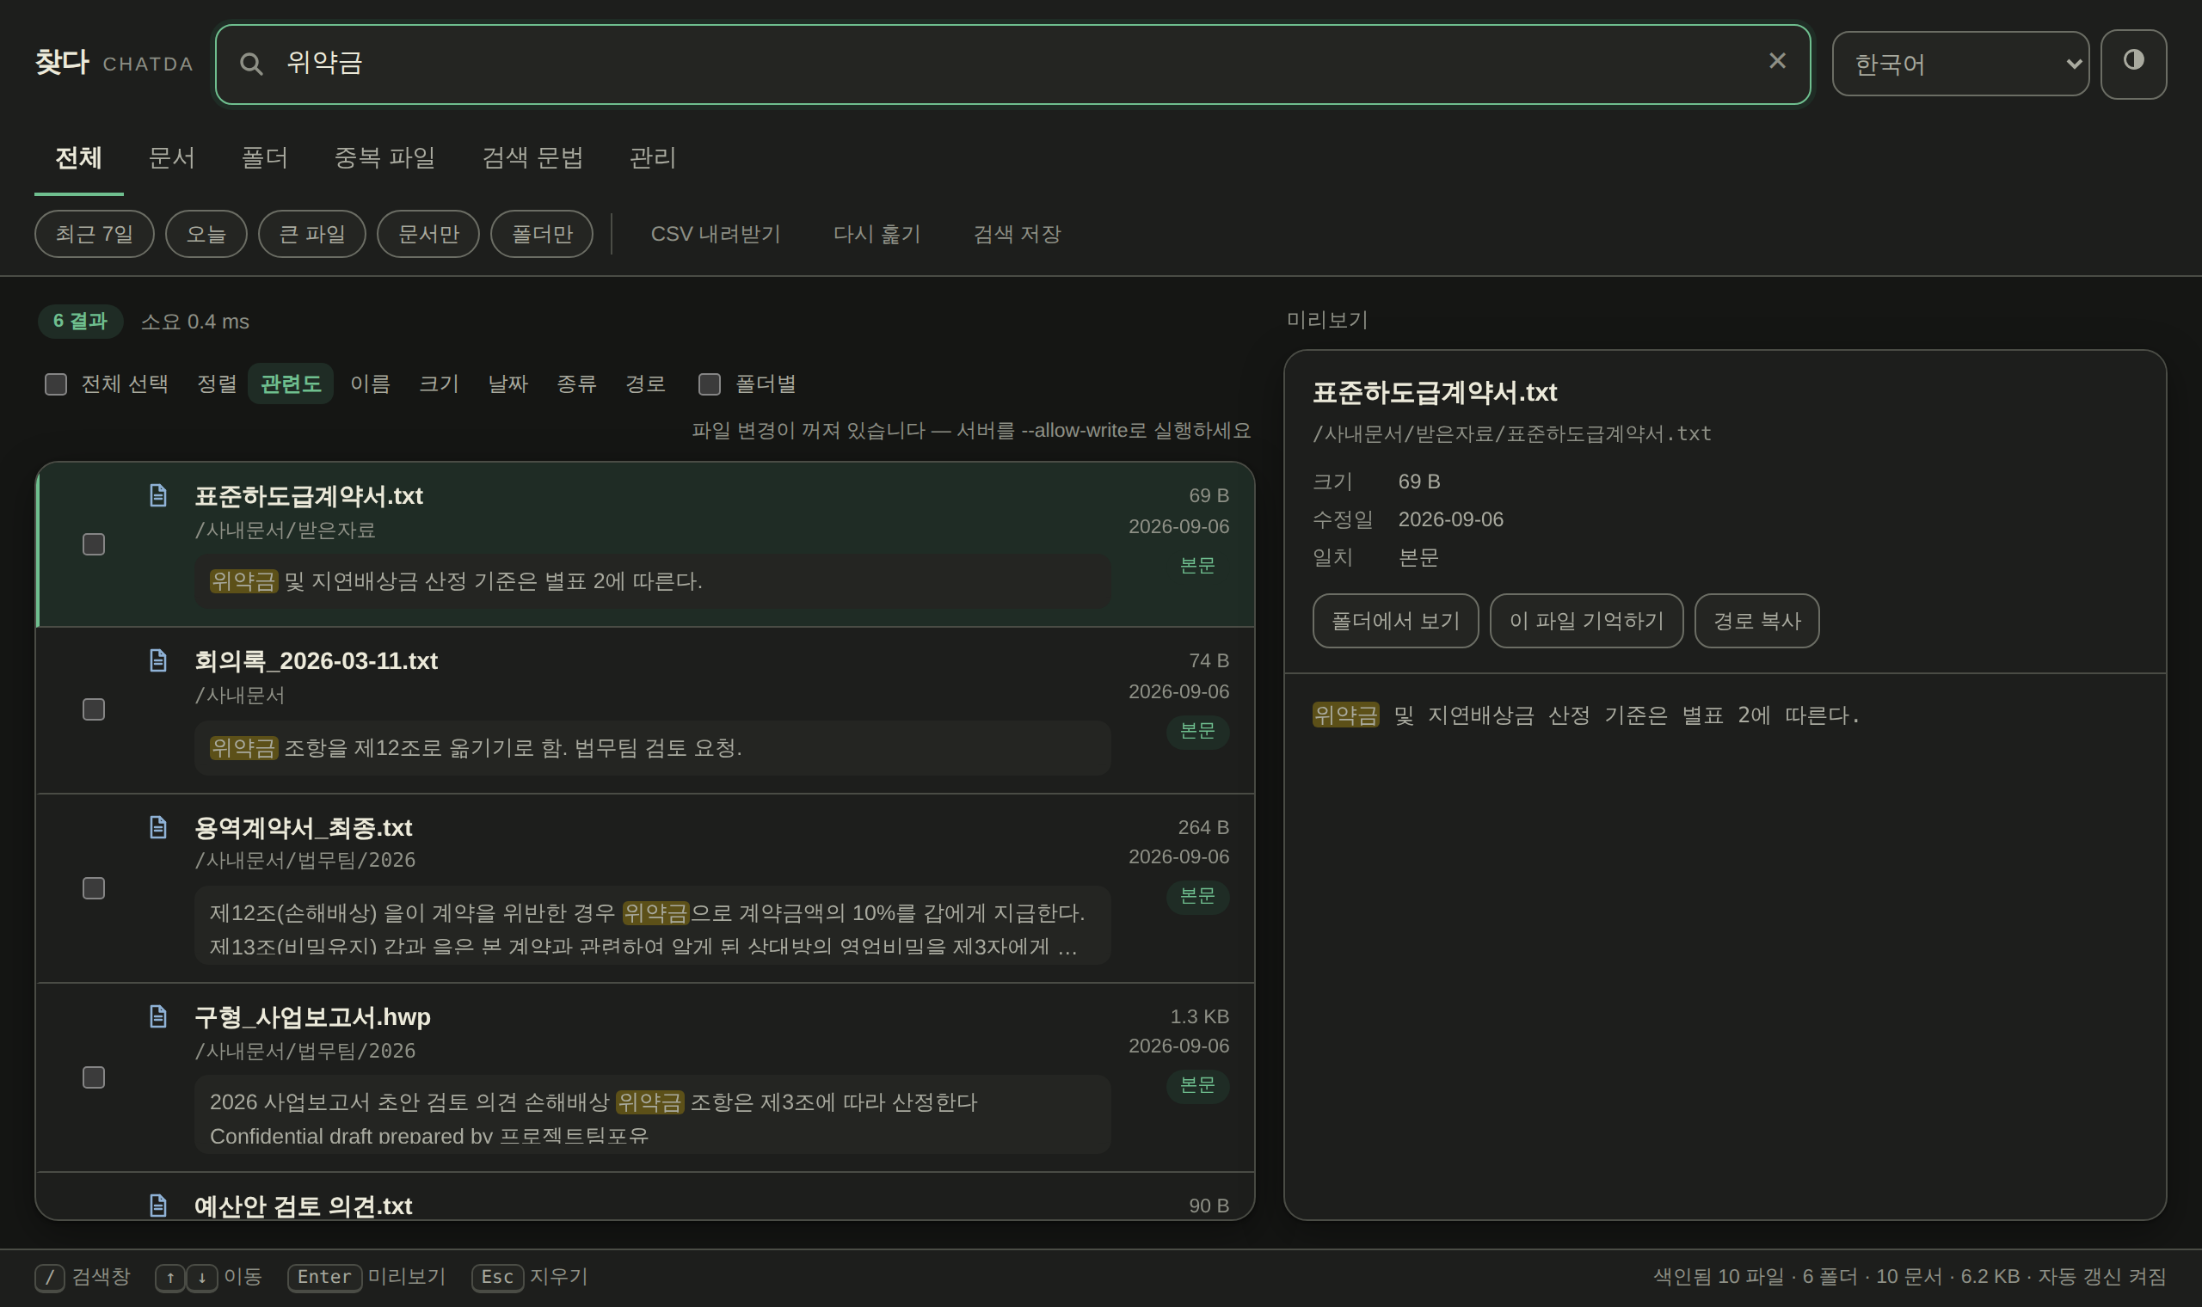Click the document icon for 구형_사업보고서.hwp

click(x=157, y=1016)
